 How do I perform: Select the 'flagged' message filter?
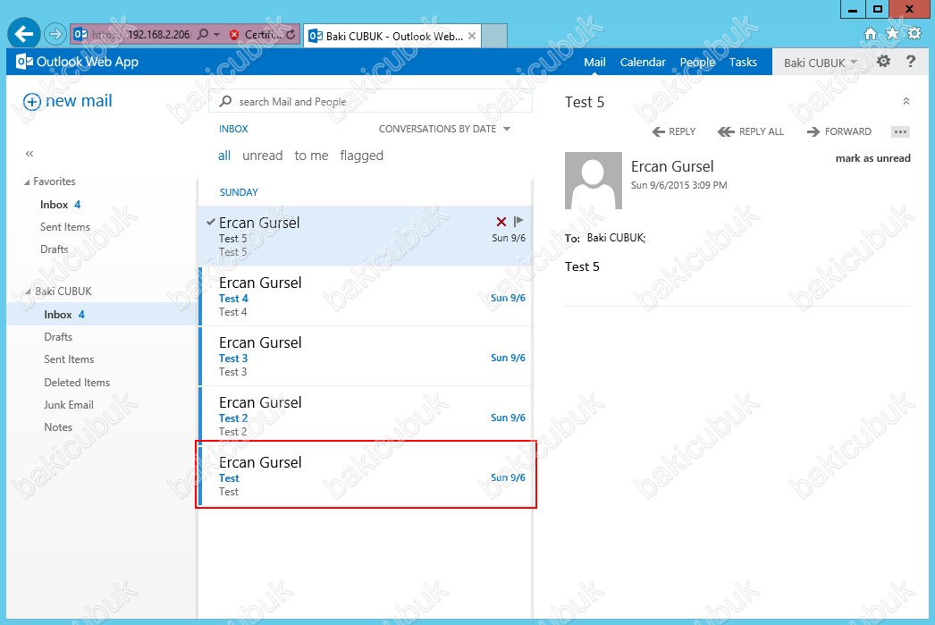coord(361,156)
